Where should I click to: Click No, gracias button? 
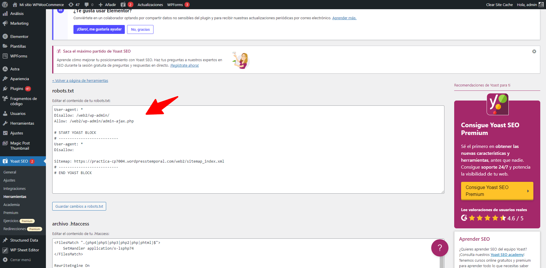point(140,29)
